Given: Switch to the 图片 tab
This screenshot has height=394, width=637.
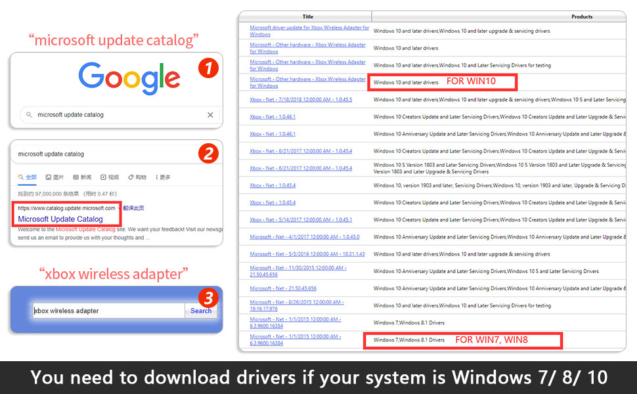Looking at the screenshot, I should coord(55,177).
